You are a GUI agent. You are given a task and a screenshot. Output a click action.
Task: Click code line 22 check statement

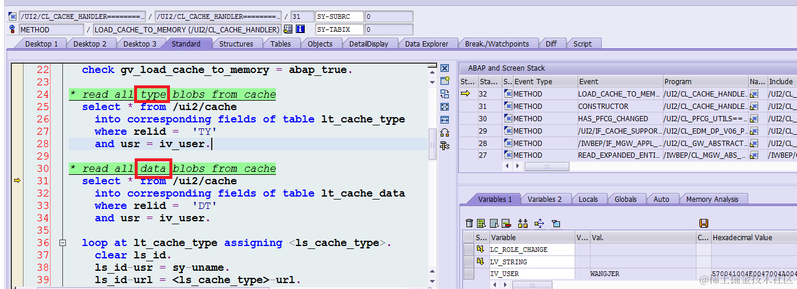point(217,70)
